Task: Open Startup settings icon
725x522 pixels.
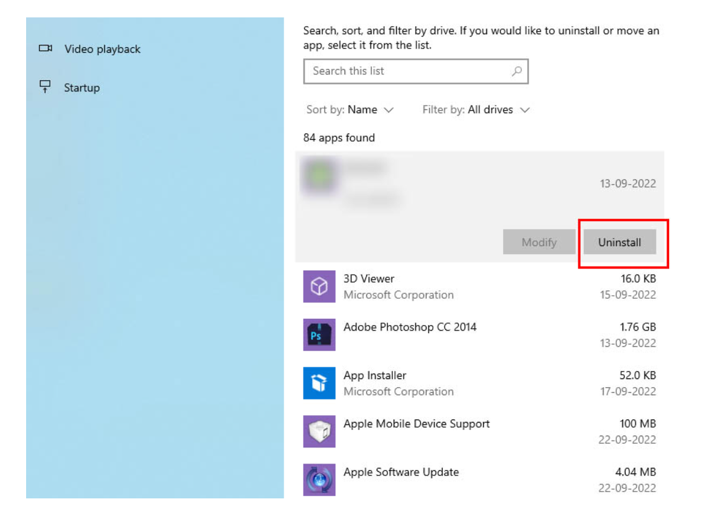Action: (x=45, y=86)
